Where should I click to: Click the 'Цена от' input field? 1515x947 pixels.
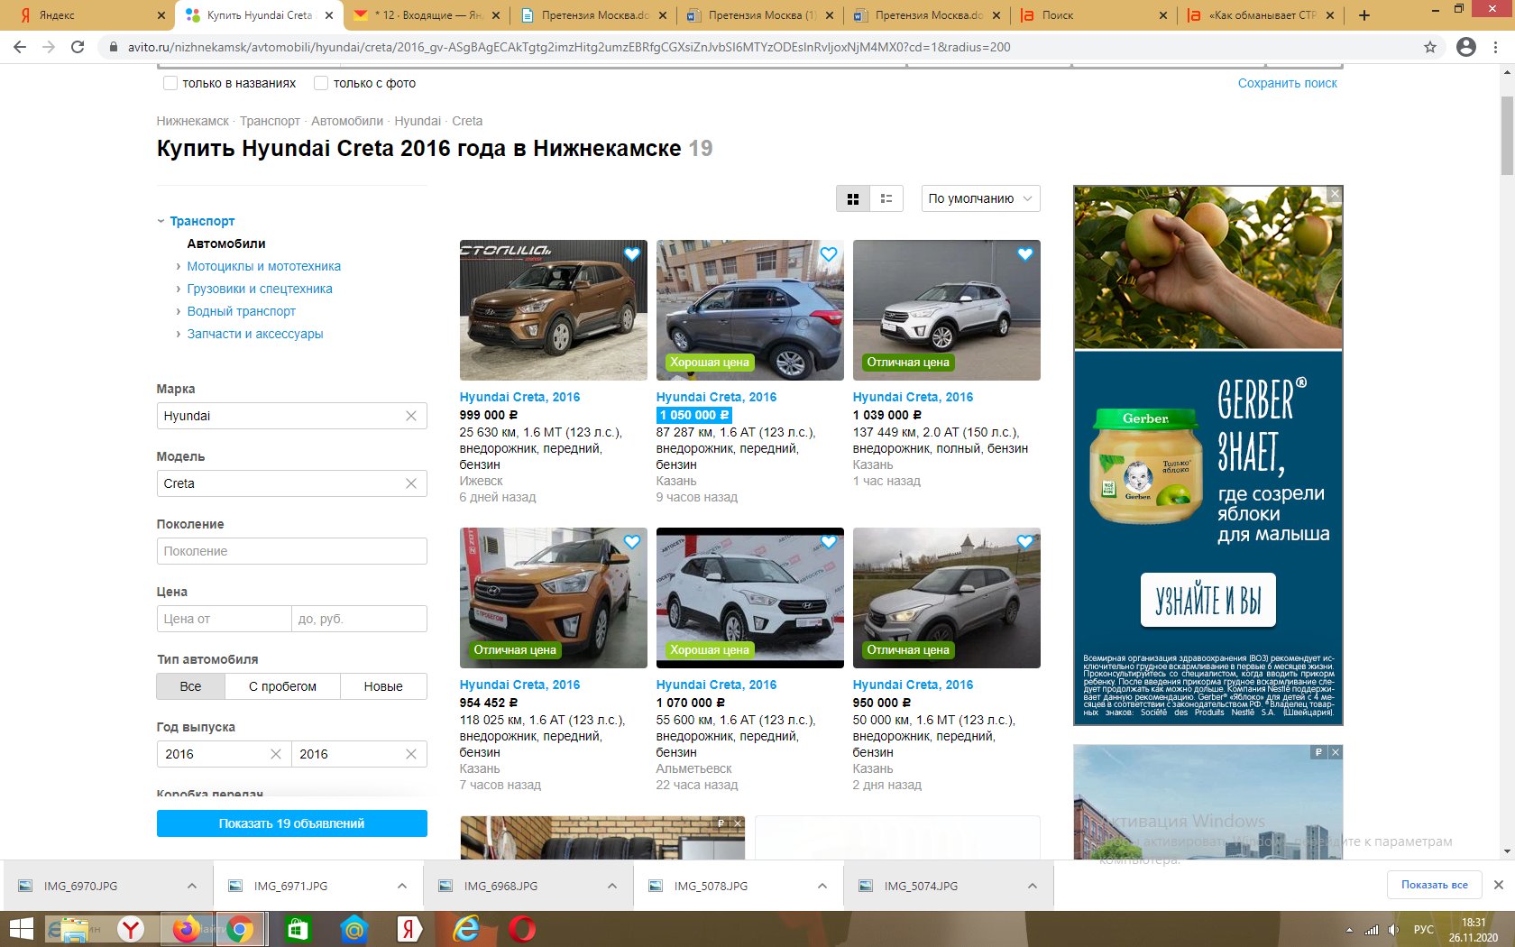pyautogui.click(x=224, y=619)
